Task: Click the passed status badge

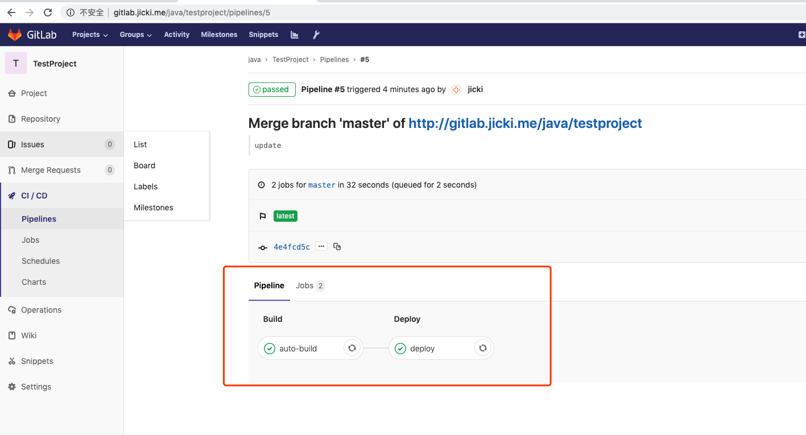Action: [272, 89]
